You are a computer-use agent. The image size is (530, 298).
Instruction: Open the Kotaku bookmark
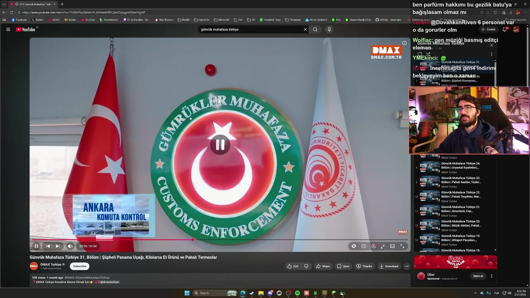(x=70, y=19)
